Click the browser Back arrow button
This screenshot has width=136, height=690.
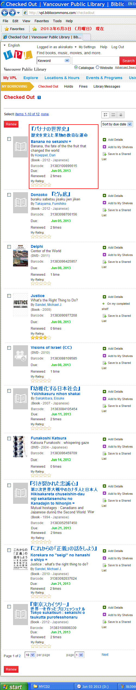click(5, 13)
